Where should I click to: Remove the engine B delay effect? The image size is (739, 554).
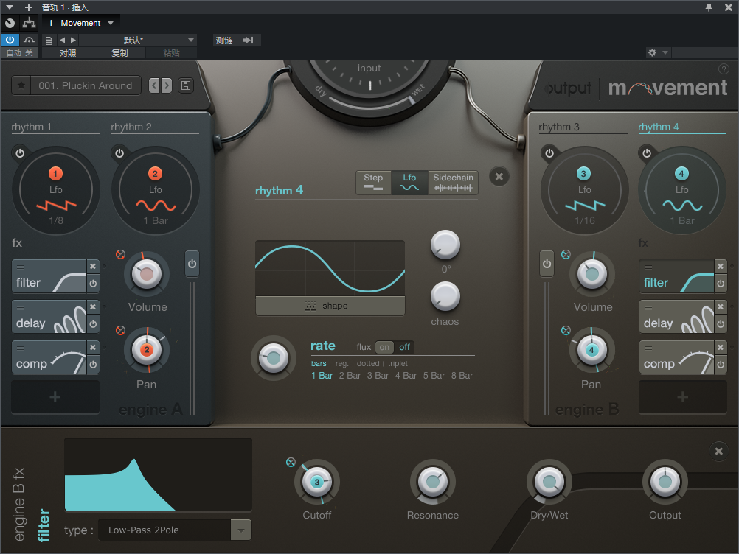tap(721, 307)
